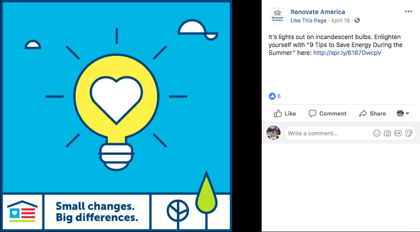Click the blue thumbs-up reaction icon
The image size is (420, 232).
tap(272, 96)
